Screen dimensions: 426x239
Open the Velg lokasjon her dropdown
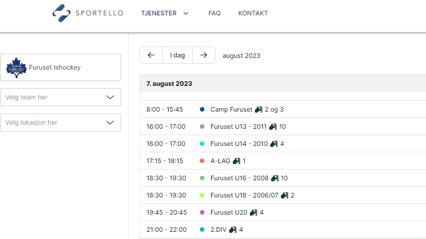click(61, 122)
